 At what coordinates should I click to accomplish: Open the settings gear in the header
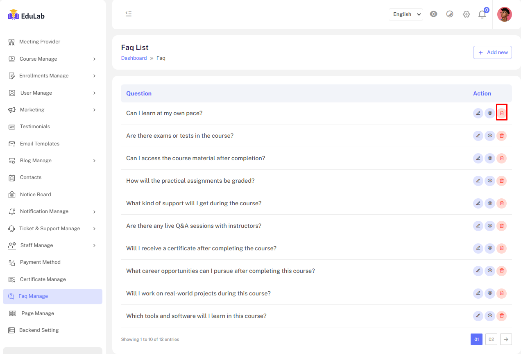point(466,14)
